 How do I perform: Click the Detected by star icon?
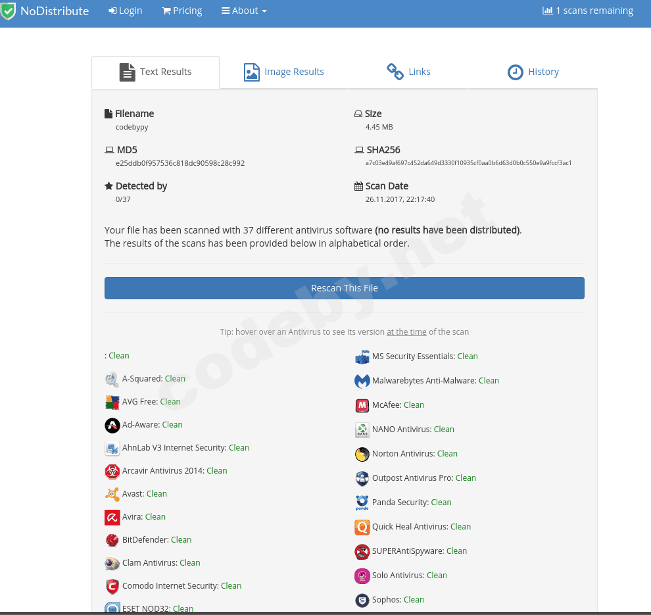[x=108, y=186]
